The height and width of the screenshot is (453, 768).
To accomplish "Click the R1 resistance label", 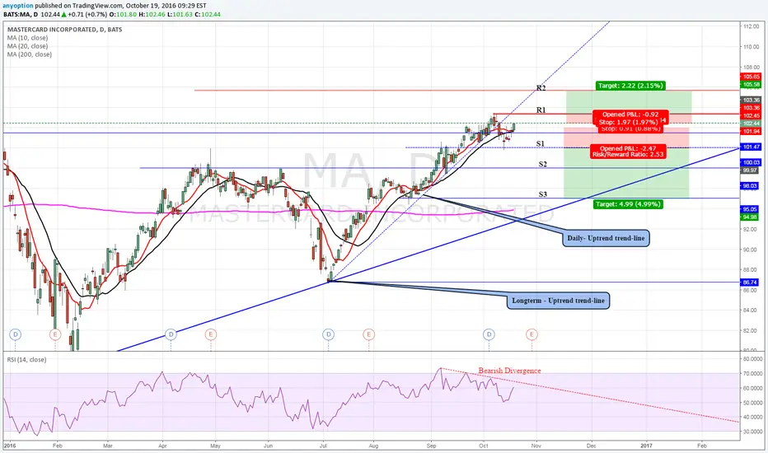I will [x=541, y=110].
